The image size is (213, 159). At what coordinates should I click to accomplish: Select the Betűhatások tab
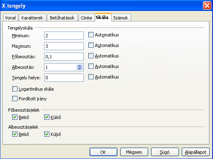[62, 18]
